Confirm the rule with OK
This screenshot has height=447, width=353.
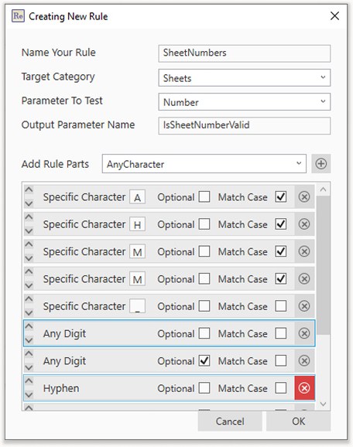pos(298,421)
